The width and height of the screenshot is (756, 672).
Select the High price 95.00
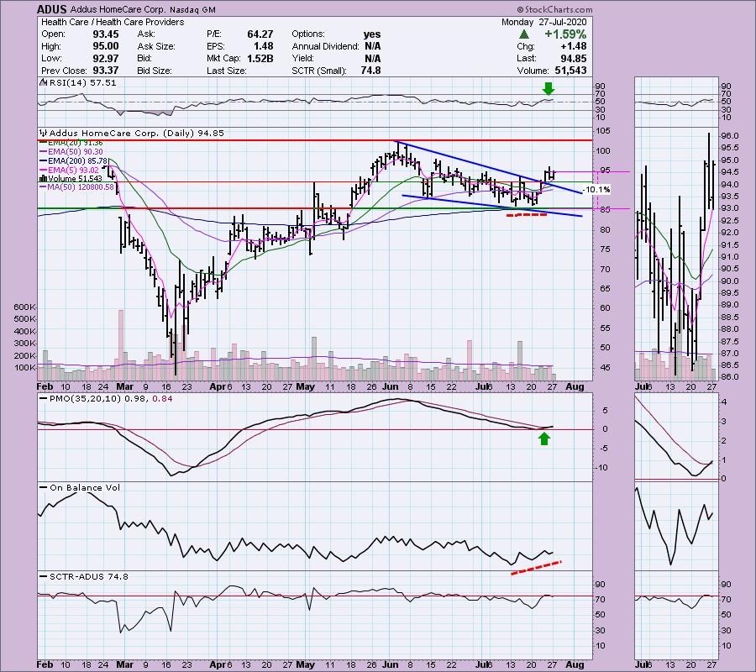[x=106, y=46]
